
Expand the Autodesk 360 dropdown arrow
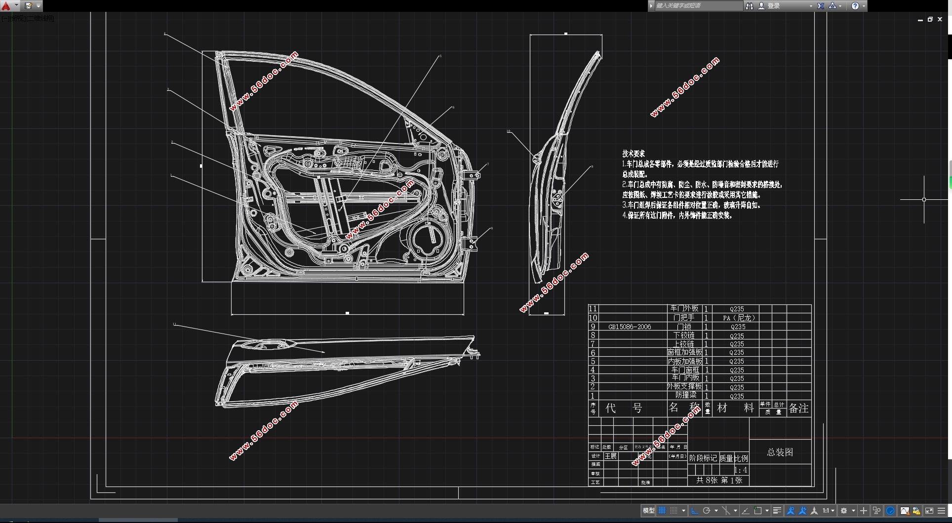pos(840,6)
